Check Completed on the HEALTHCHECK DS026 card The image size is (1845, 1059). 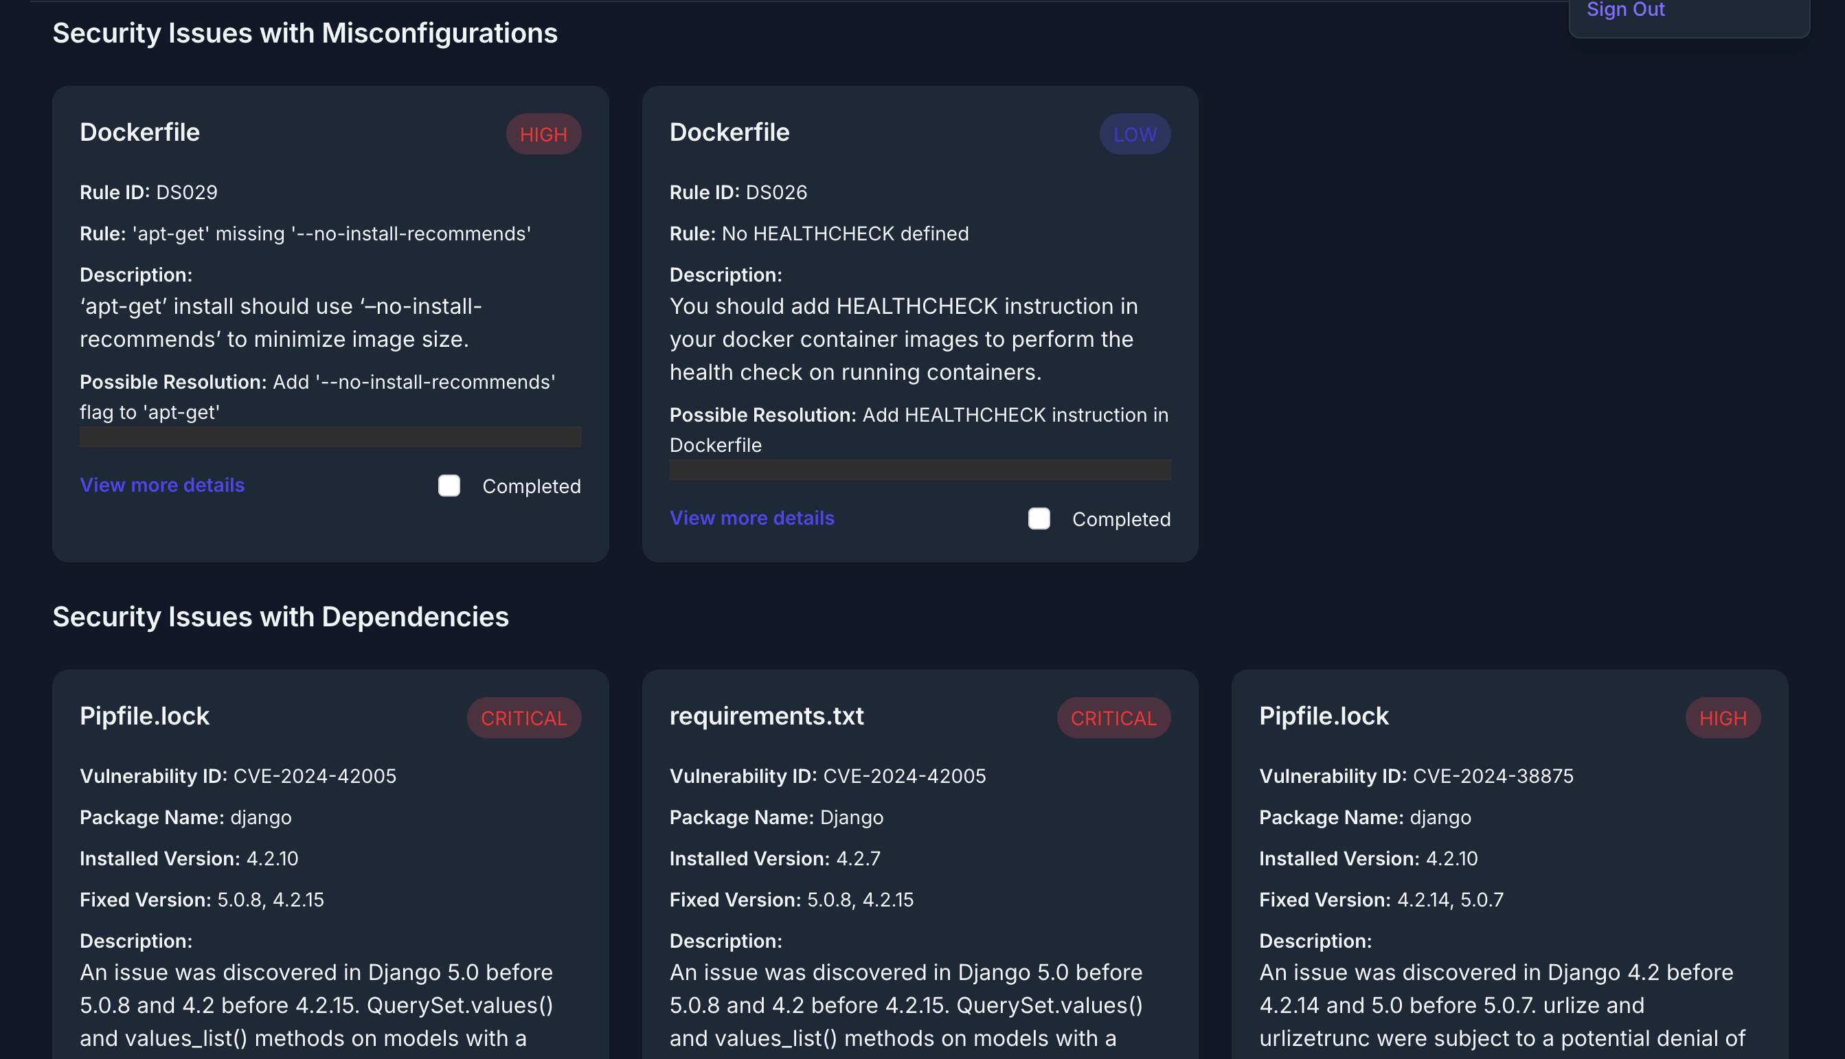(x=1039, y=519)
